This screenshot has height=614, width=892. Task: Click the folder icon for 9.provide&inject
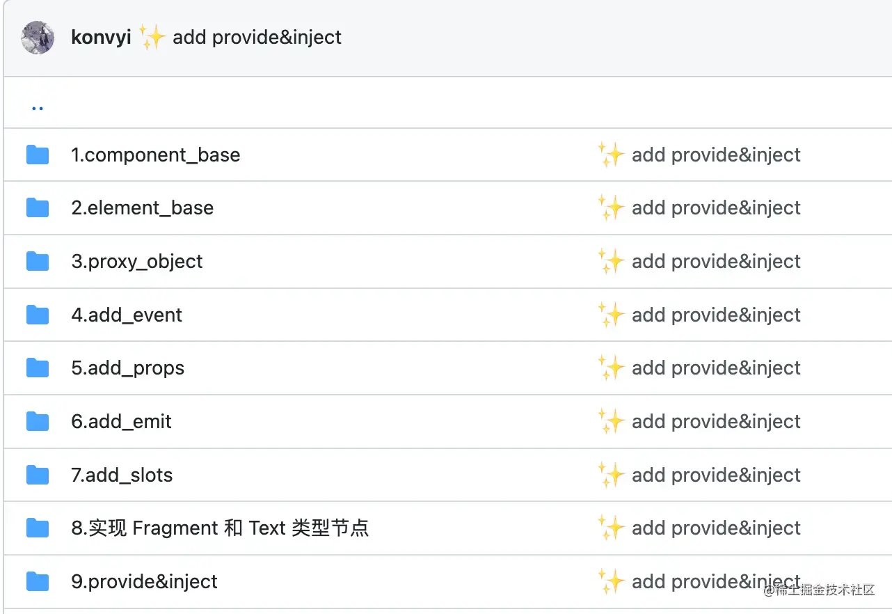point(38,582)
